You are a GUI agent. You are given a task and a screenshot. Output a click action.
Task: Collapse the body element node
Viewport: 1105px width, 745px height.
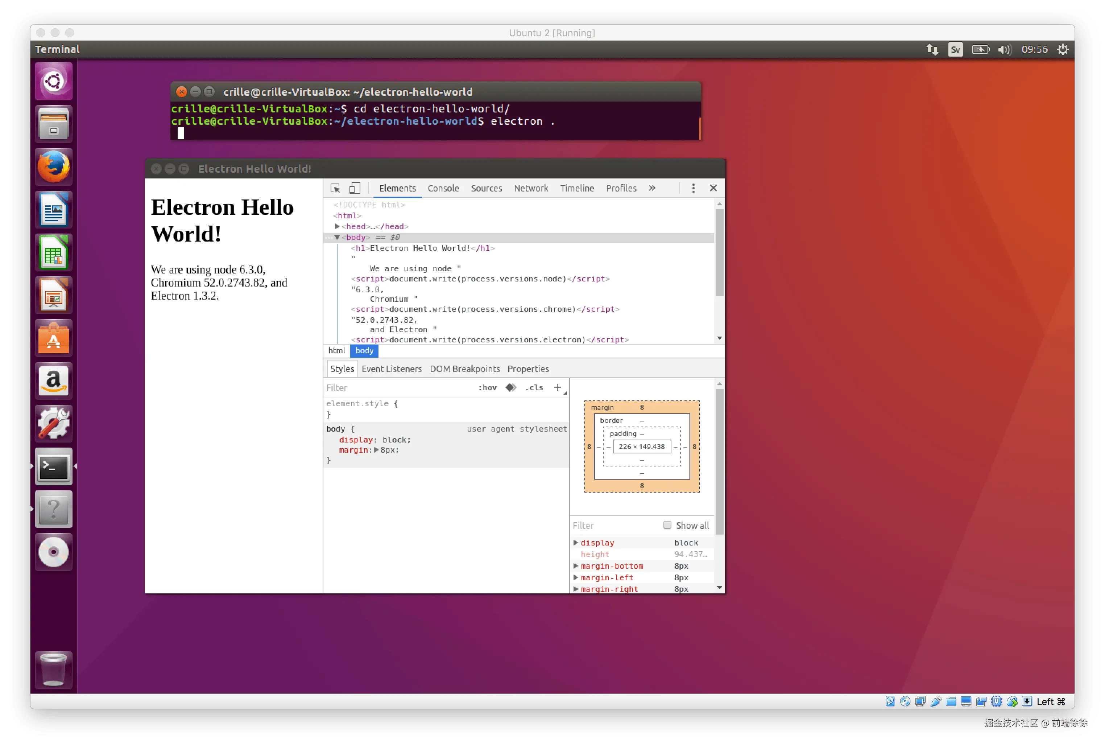click(x=337, y=237)
